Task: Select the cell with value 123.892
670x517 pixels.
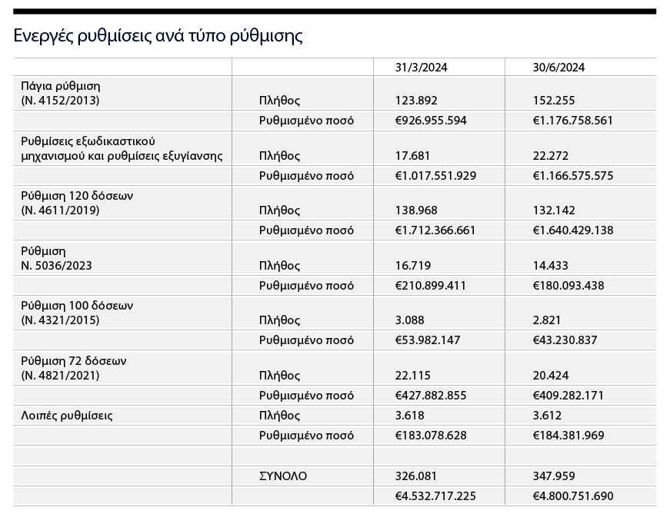Action: (x=416, y=100)
